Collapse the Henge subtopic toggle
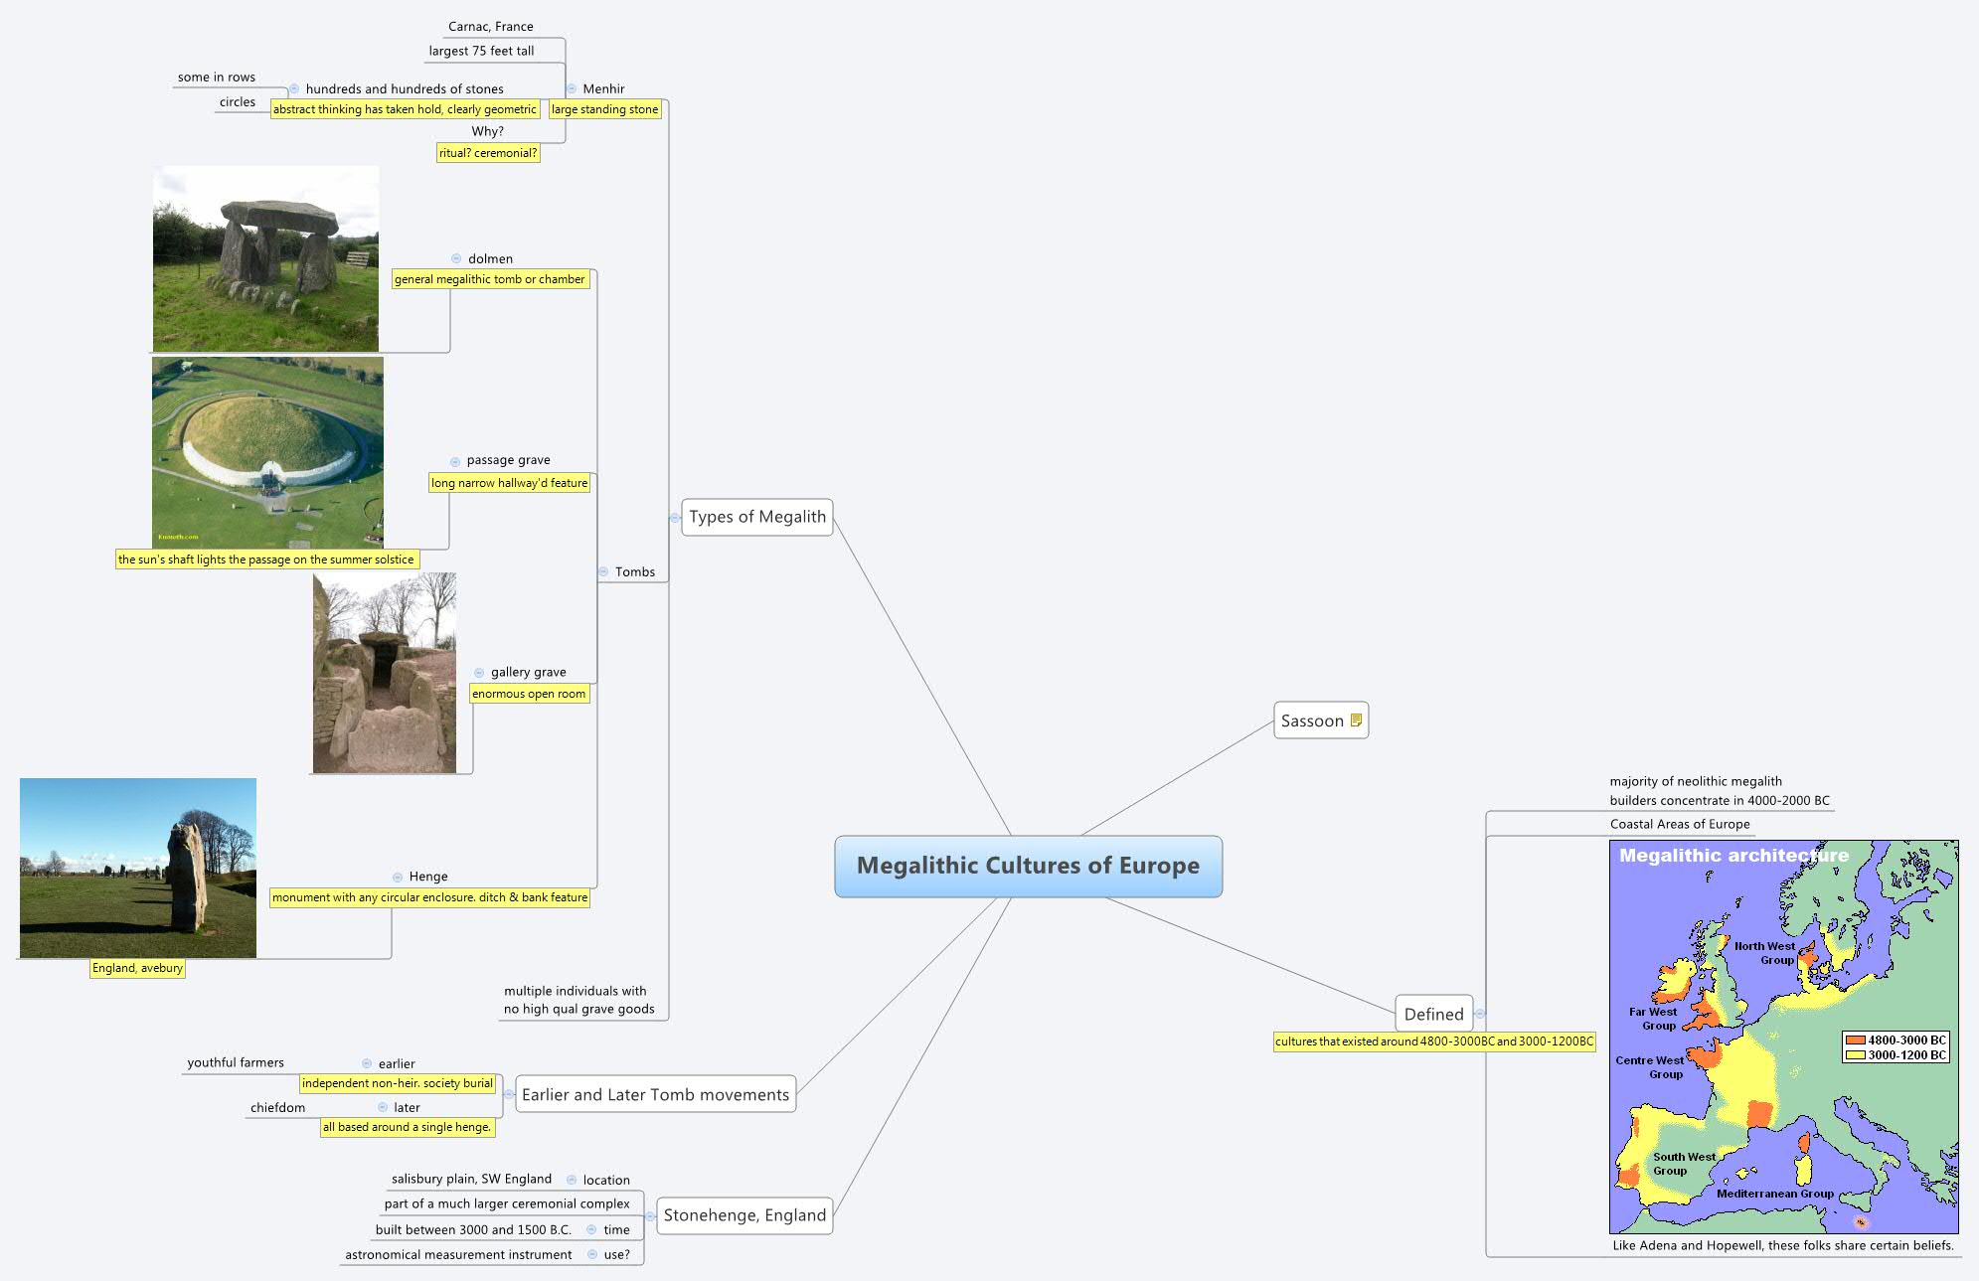Image resolution: width=1979 pixels, height=1281 pixels. 398,877
